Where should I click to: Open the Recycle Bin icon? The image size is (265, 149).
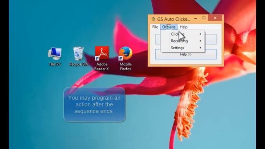click(x=78, y=56)
